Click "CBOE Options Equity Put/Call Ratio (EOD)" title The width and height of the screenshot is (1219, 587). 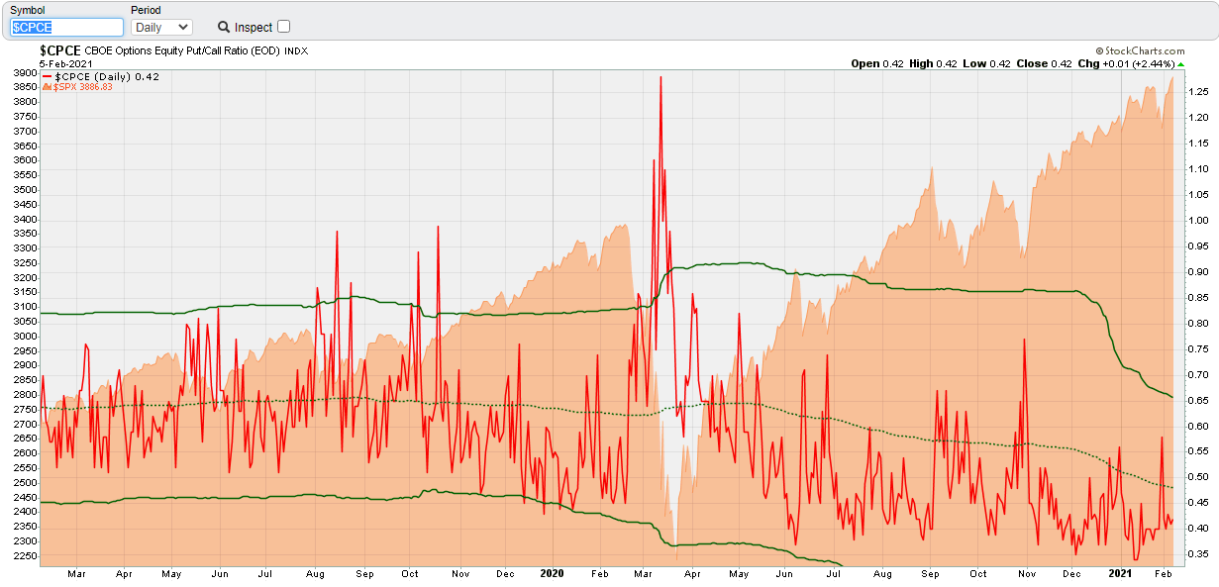pyautogui.click(x=183, y=50)
